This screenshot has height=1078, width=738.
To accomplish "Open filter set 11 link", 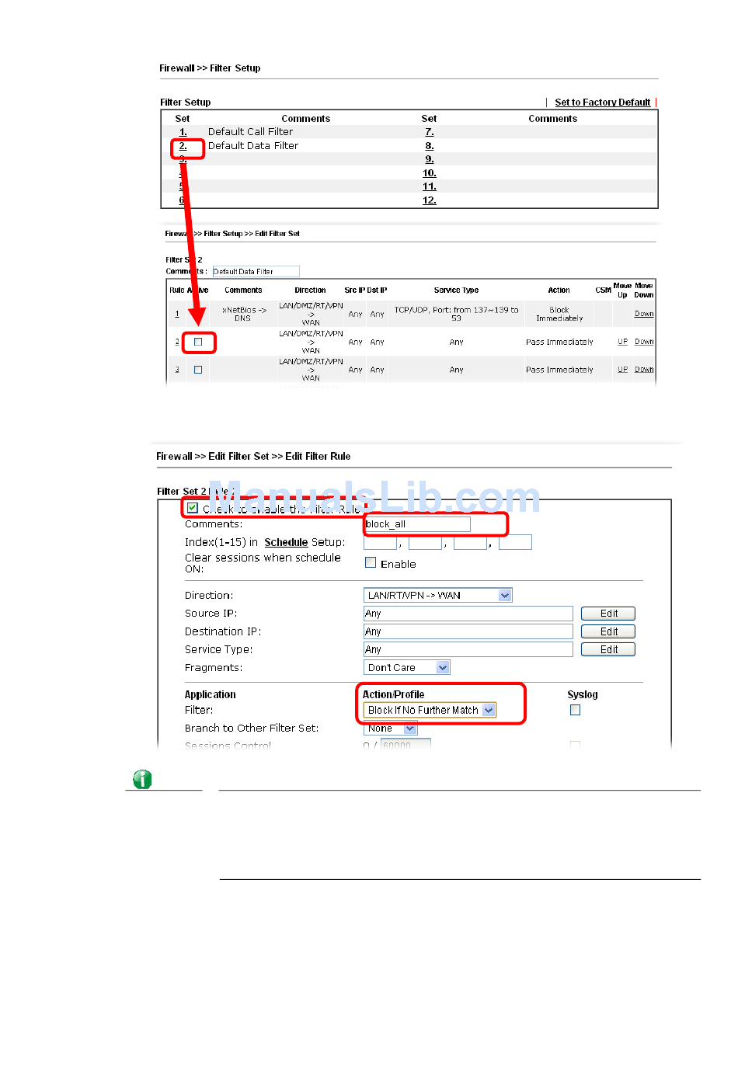I will pos(430,186).
